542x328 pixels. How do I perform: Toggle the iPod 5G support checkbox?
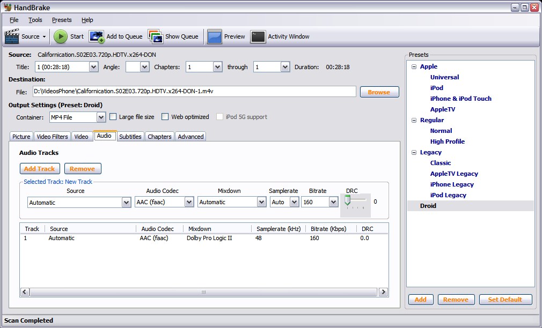click(x=219, y=117)
